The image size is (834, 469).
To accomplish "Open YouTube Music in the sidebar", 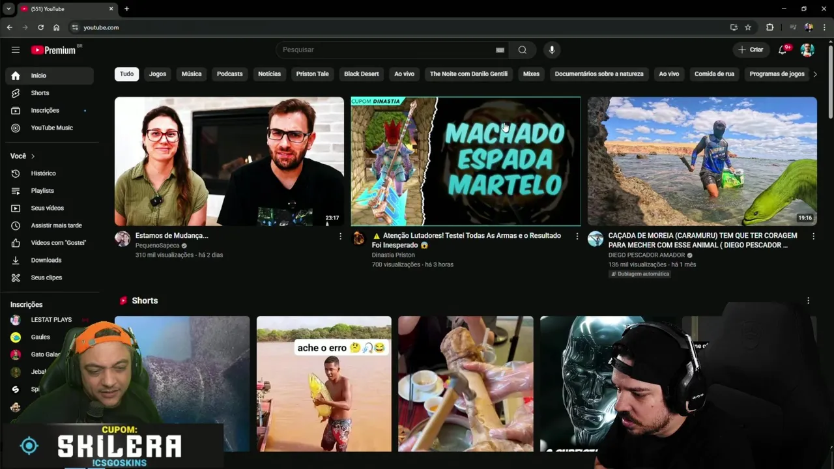I will [50, 128].
